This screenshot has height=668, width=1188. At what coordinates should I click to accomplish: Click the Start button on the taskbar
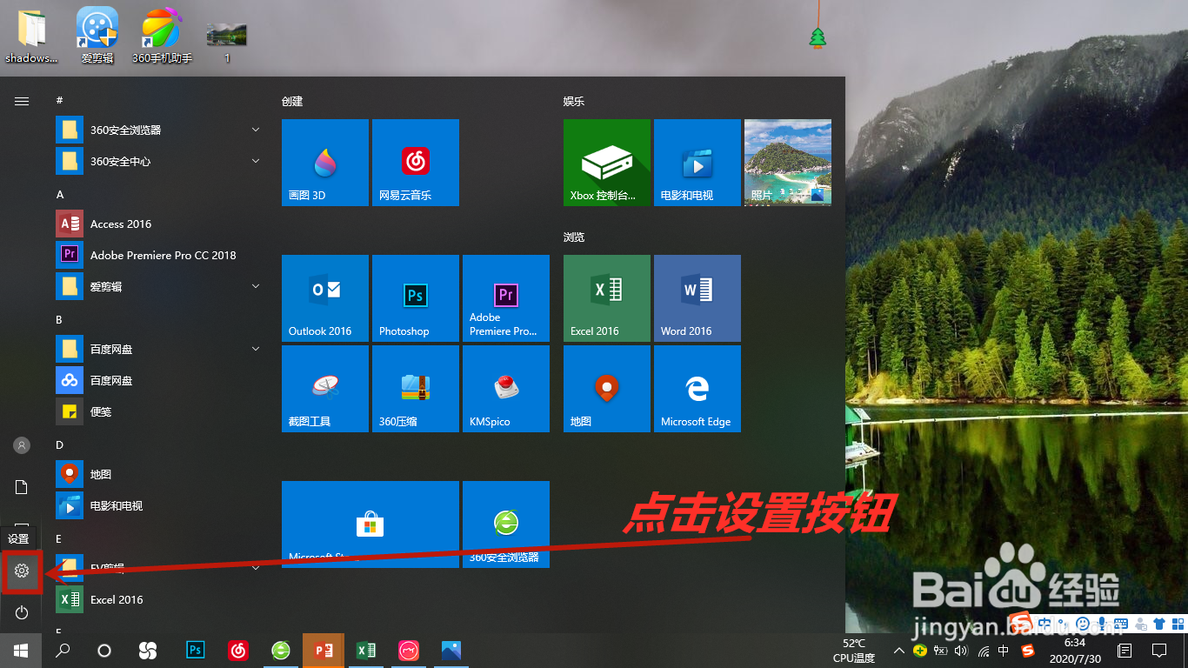point(19,650)
